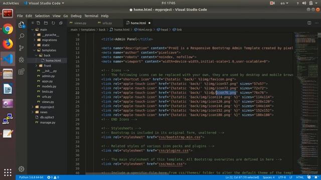Click the Refresh Explorer icon
Viewport: 321px width, 180px height.
[53, 23]
